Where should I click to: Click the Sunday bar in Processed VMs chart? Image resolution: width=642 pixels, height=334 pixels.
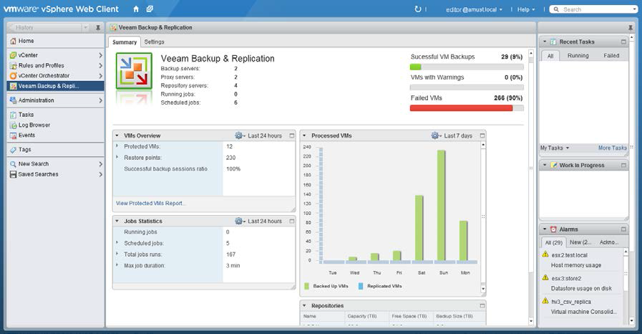pos(441,205)
